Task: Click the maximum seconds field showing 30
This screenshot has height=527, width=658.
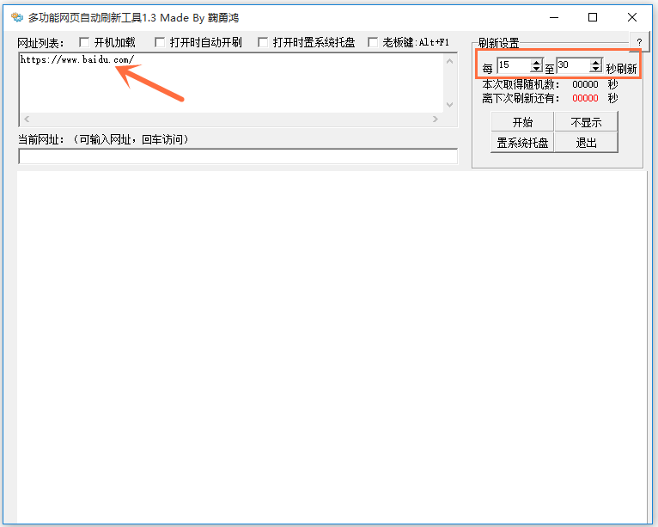Action: point(573,65)
